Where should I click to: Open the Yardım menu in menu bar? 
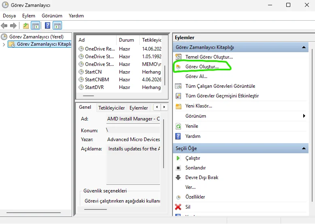pyautogui.click(x=76, y=16)
